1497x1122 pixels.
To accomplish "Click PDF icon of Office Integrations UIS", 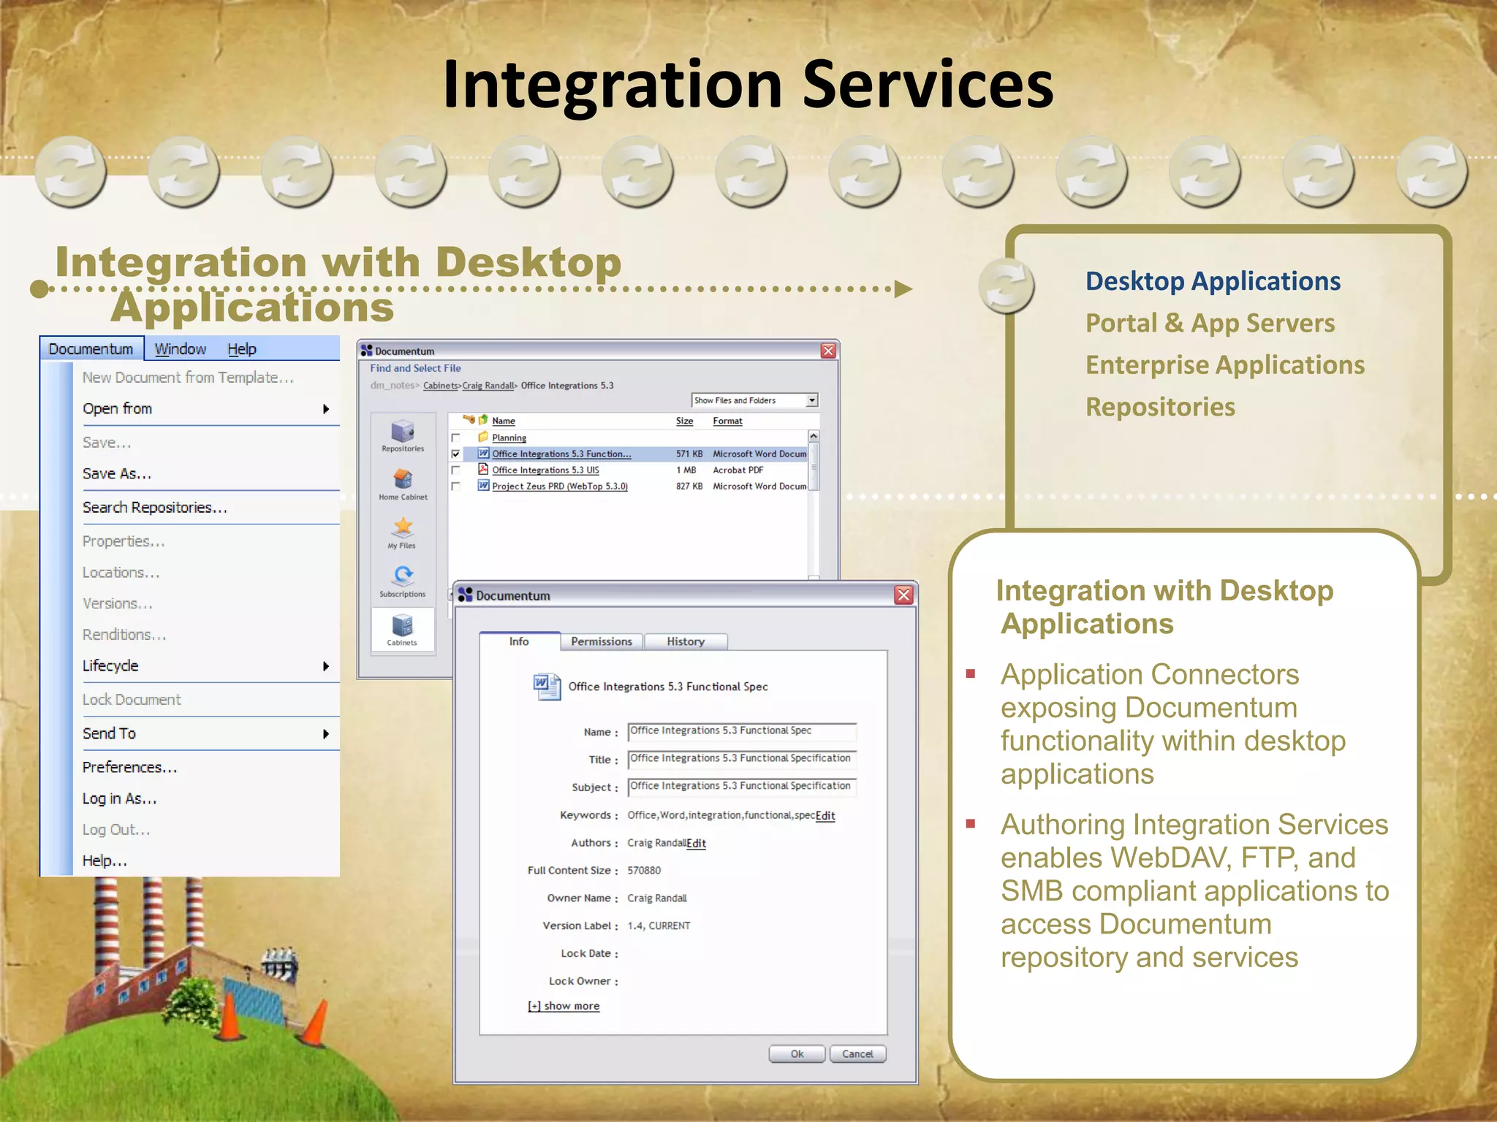I will [483, 470].
